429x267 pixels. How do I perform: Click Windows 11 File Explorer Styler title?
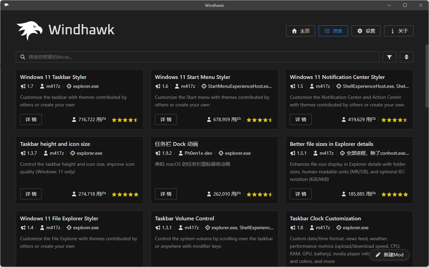point(59,218)
